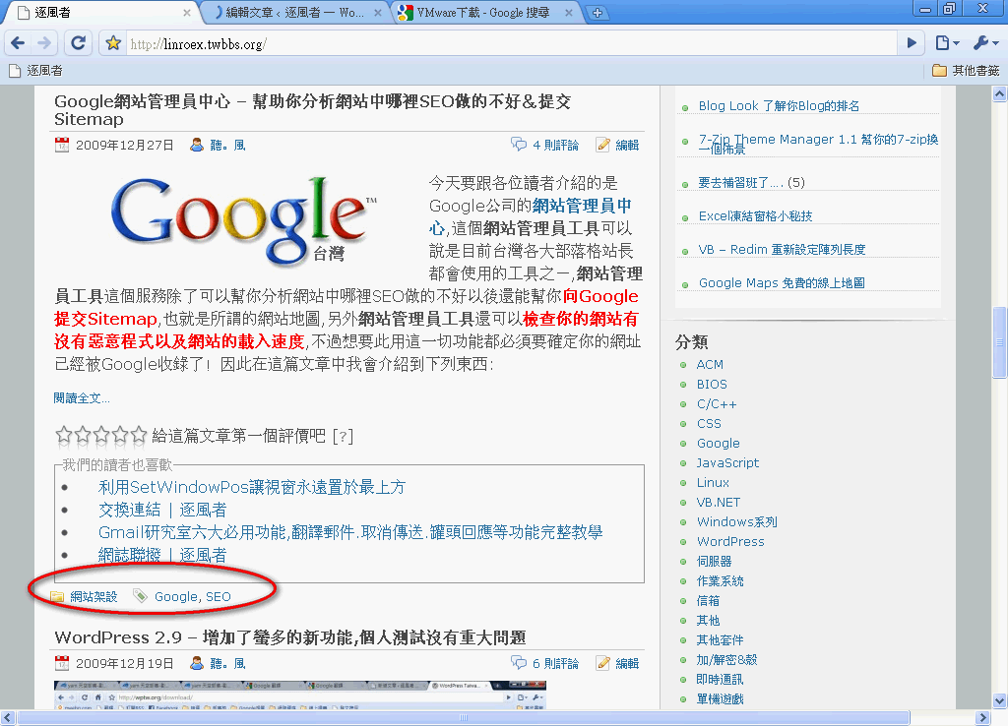Viewport: 1008px width, 726px height.
Task: Open the ACM category
Action: click(710, 364)
